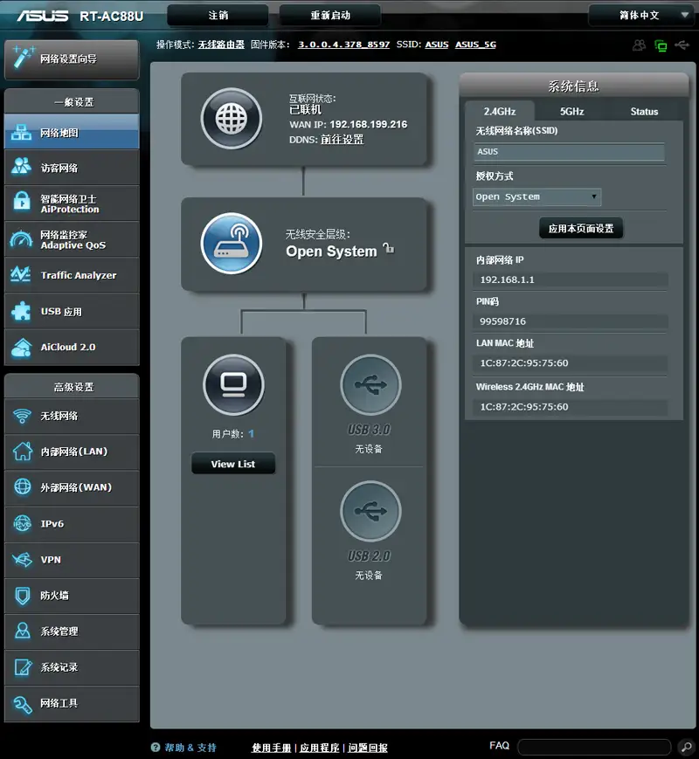Click the 无线路由器 operation mode link
This screenshot has height=759, width=699.
coord(221,45)
